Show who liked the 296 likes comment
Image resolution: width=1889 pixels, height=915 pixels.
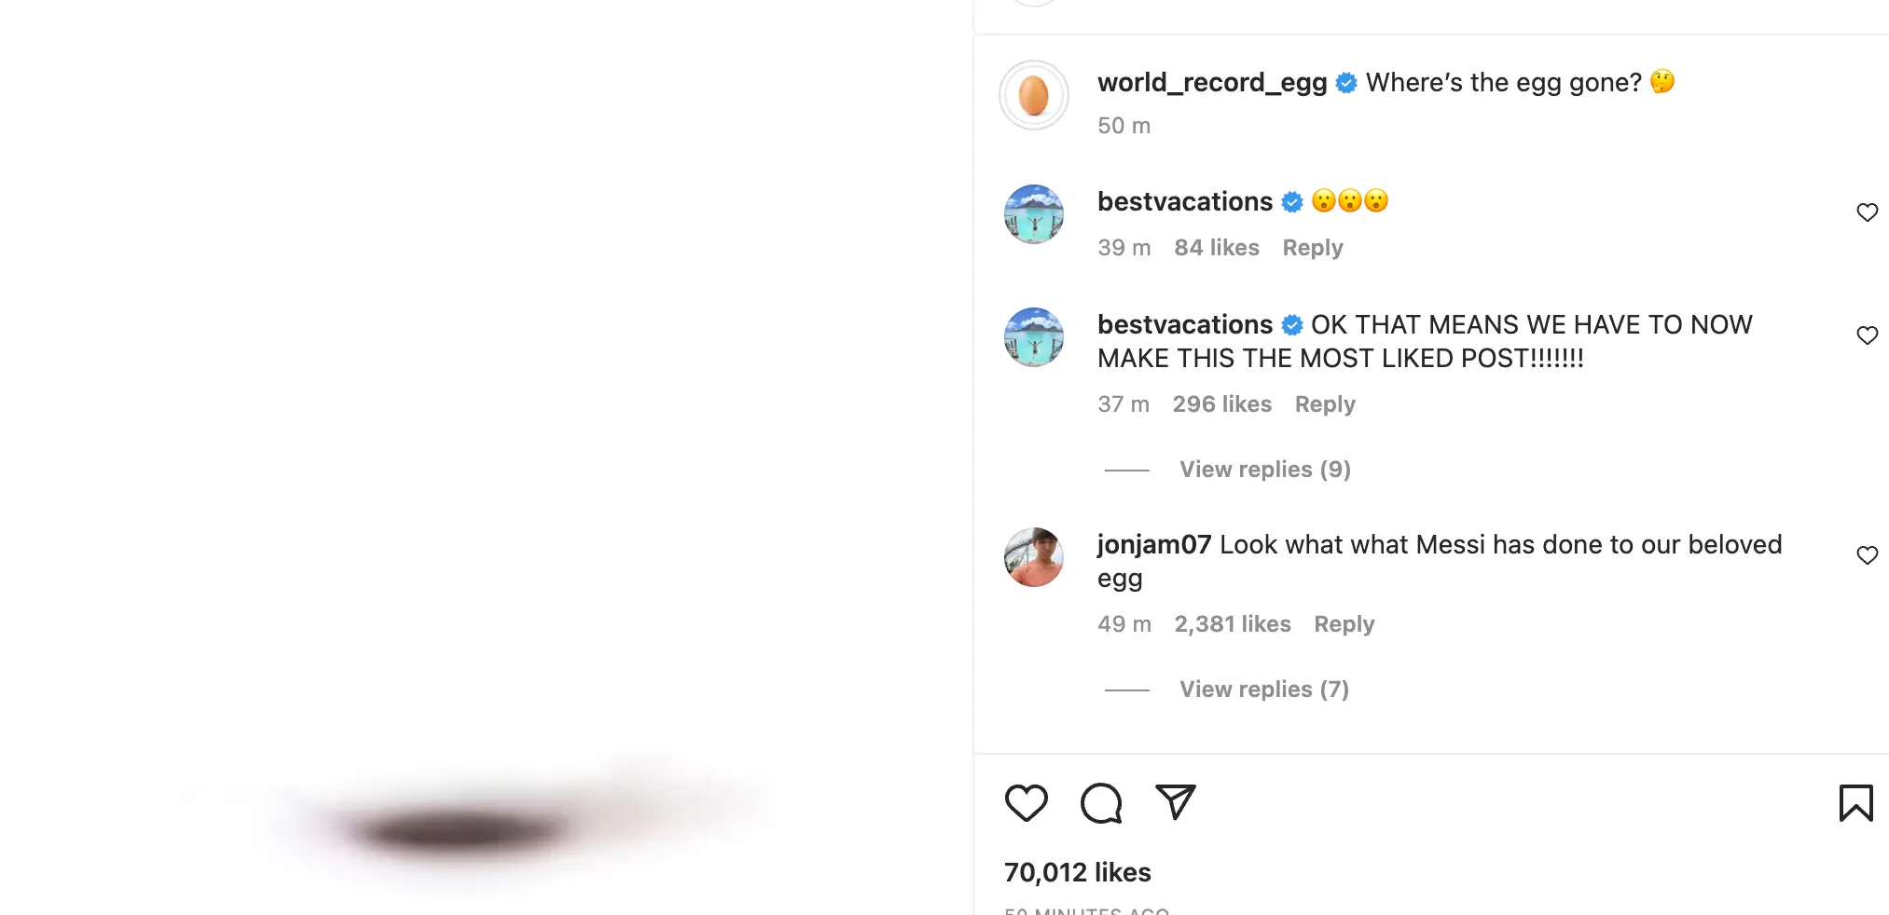[x=1221, y=404]
